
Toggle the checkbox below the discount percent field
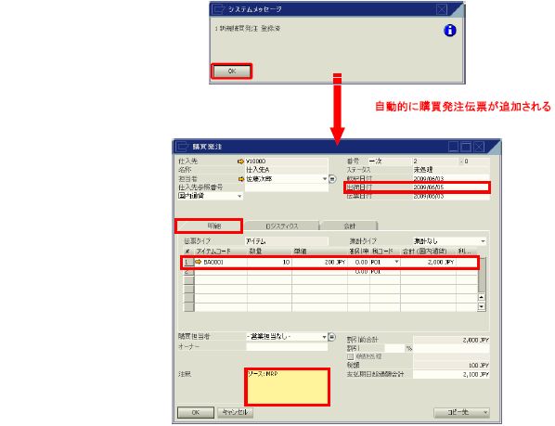tap(351, 356)
